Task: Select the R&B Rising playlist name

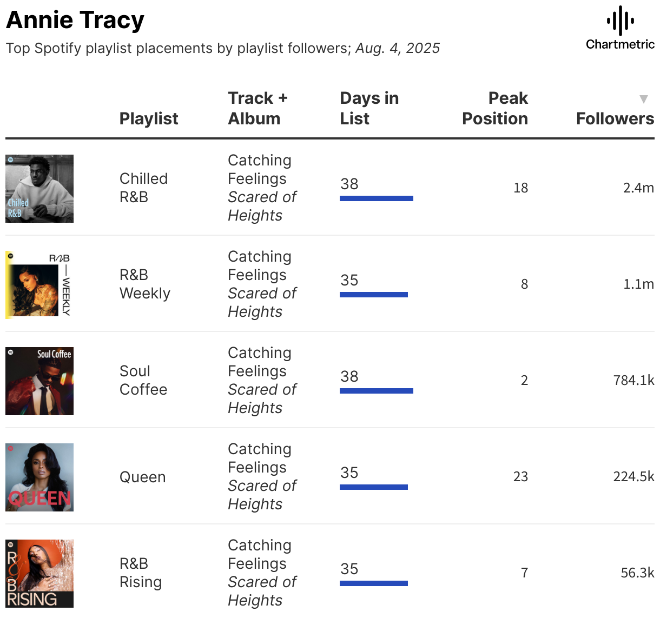Action: click(141, 573)
